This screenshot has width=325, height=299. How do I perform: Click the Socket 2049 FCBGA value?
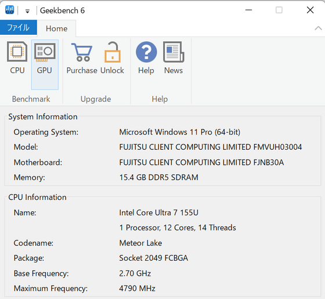click(x=154, y=258)
